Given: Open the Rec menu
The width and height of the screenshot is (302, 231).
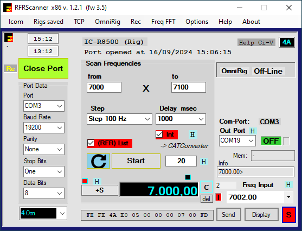Looking at the screenshot, I should (x=136, y=22).
